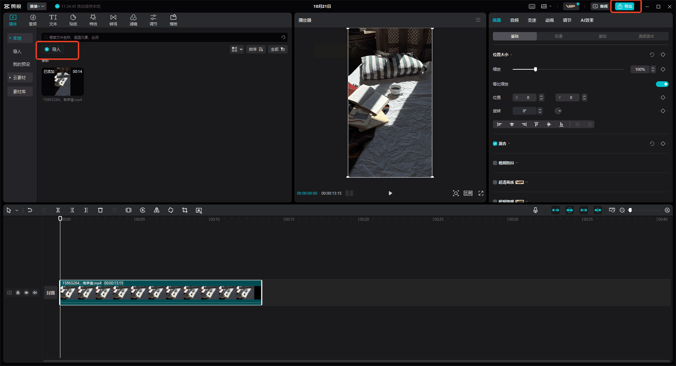Enable the 视频防抖 stabilization checkbox
Viewport: 676px width, 366px height.
(x=495, y=163)
